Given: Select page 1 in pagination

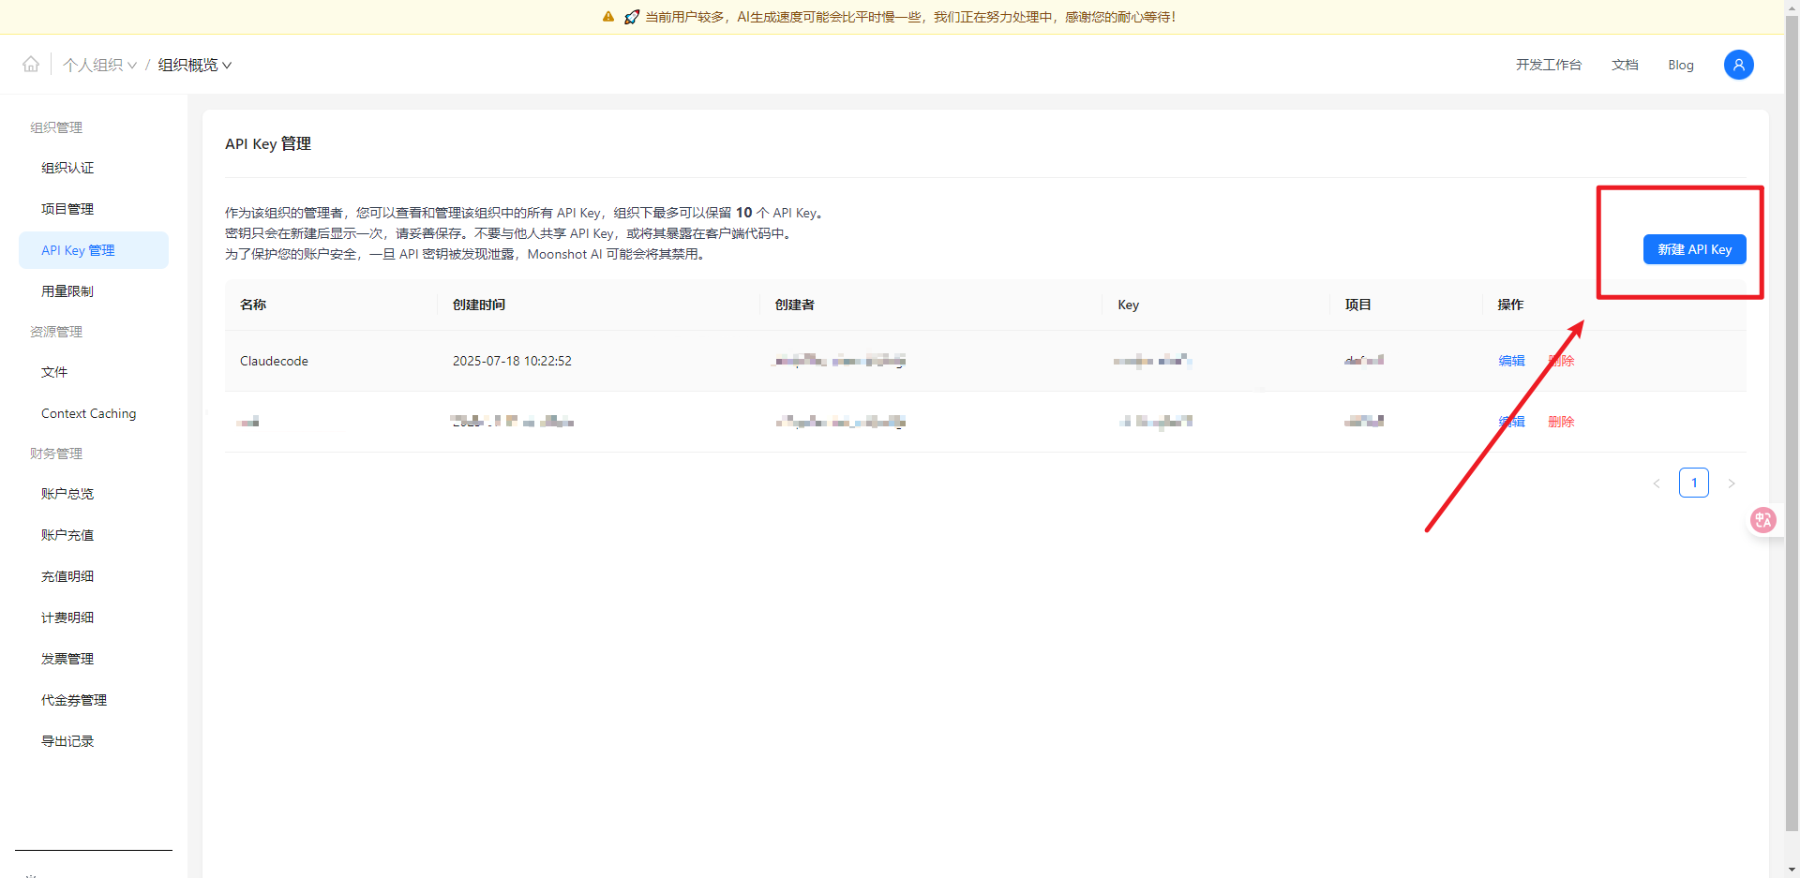Looking at the screenshot, I should click(x=1693, y=483).
